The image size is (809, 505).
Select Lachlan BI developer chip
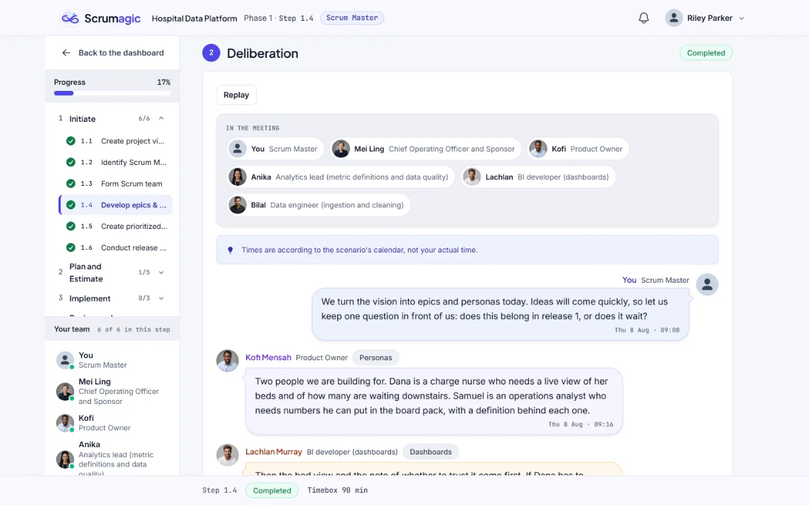538,177
